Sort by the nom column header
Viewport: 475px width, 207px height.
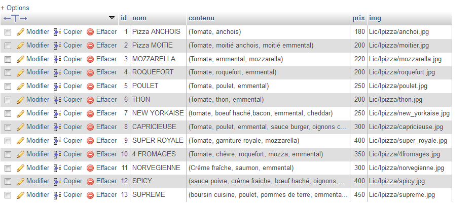click(x=139, y=18)
